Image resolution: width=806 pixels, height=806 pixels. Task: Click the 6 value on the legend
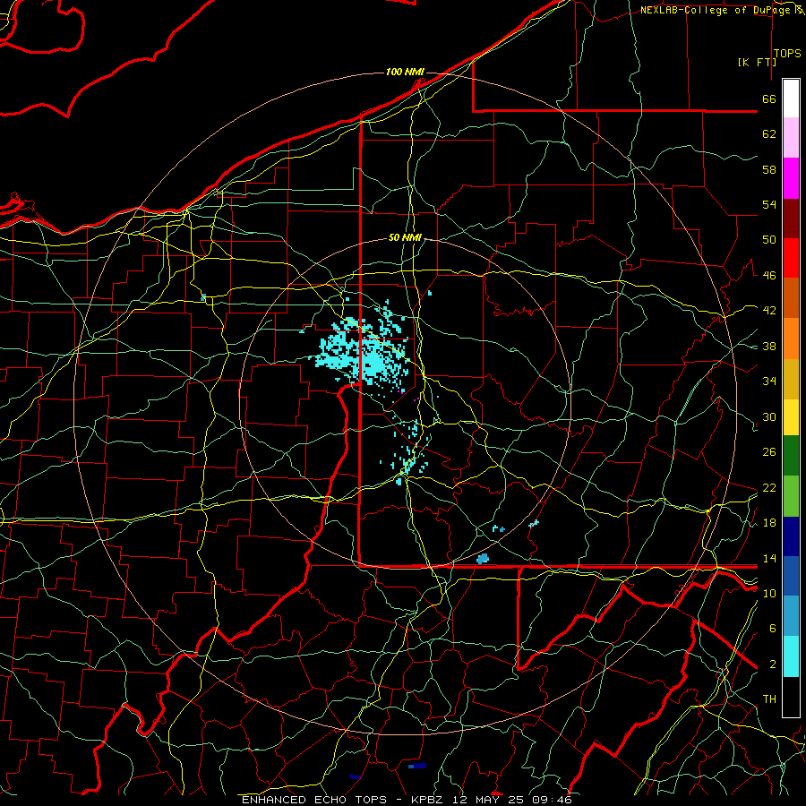pos(773,628)
